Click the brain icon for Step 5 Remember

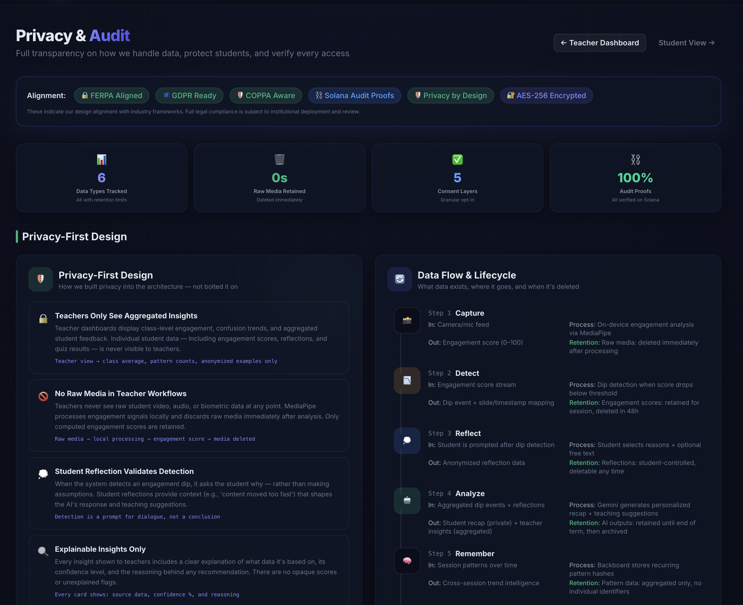407,561
